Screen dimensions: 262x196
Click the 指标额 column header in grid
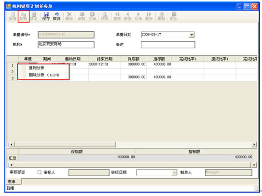(159, 59)
